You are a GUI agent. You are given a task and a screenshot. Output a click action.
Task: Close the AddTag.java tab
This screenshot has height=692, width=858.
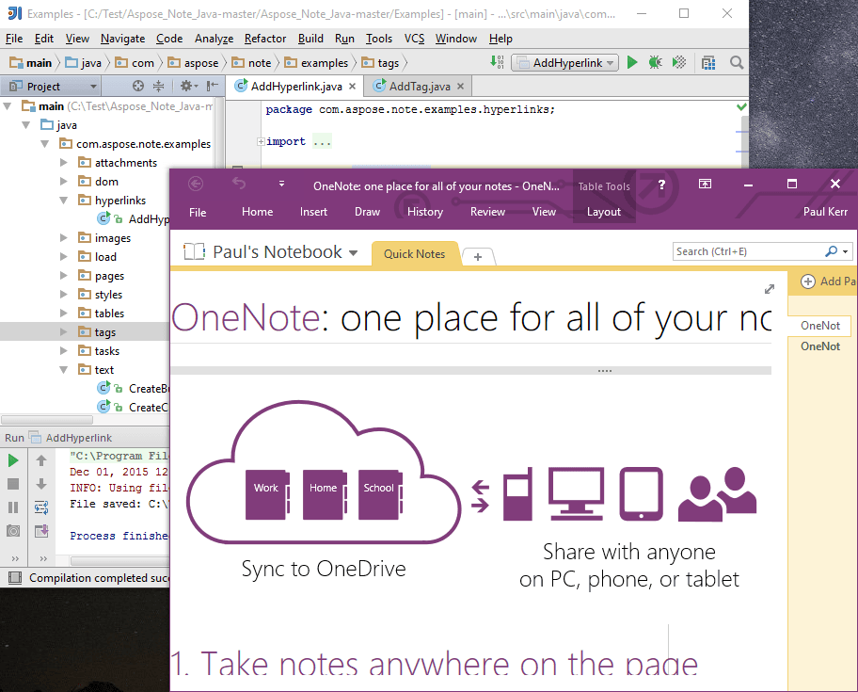(461, 87)
